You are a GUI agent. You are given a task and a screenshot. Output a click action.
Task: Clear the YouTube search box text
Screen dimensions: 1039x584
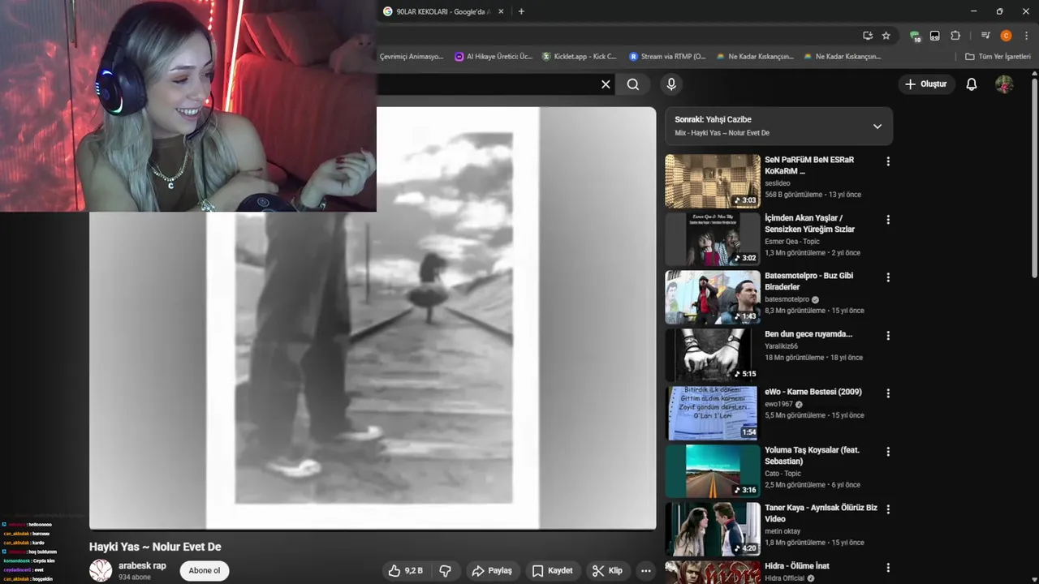(x=606, y=84)
